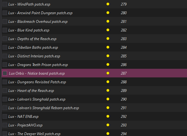Check the Lux - Blue Kind patch.esp box
Screen dimensions: 187x136
5,30
